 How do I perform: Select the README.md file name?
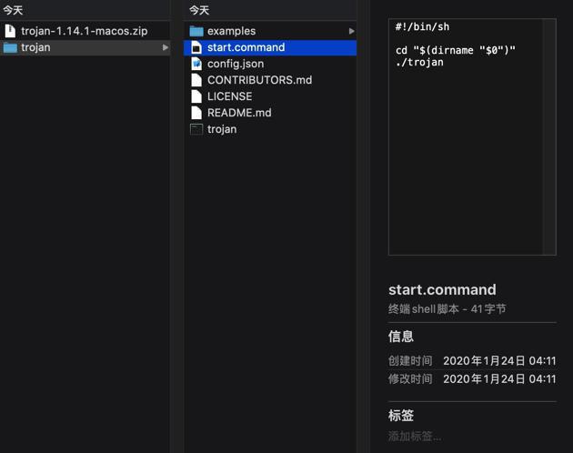239,113
